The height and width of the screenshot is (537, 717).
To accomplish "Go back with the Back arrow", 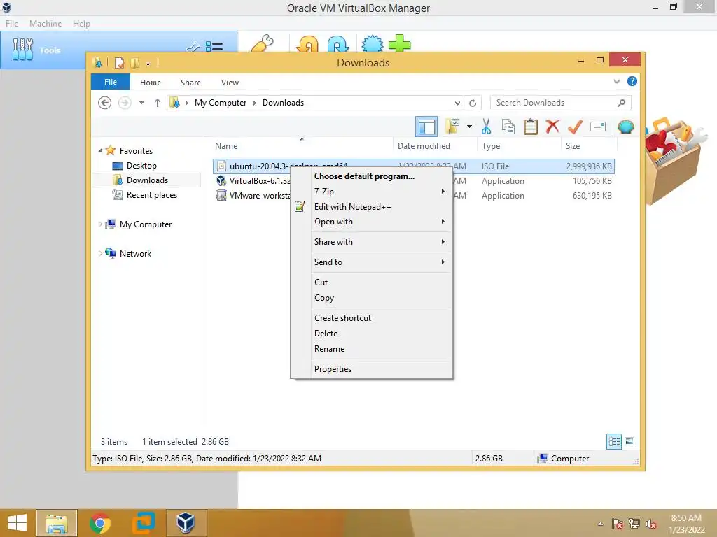I will pos(105,103).
